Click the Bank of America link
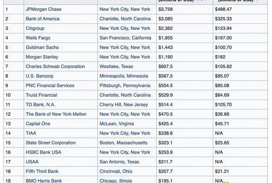 pos(43,19)
